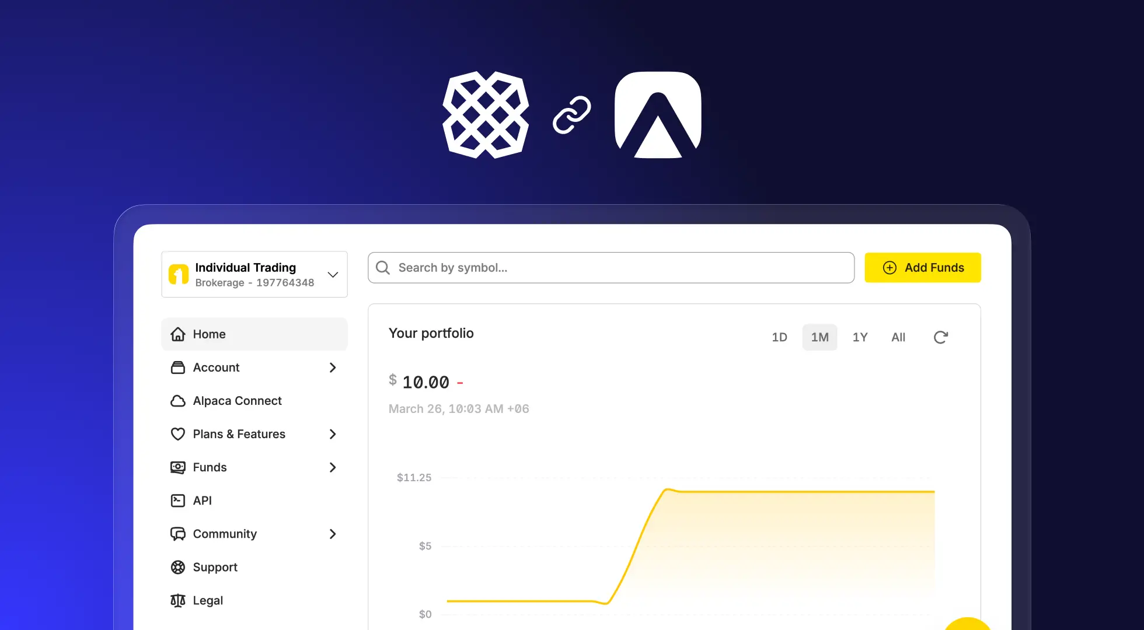Screen dimensions: 1144x630
Task: Click the Home house icon
Action: tap(178, 334)
